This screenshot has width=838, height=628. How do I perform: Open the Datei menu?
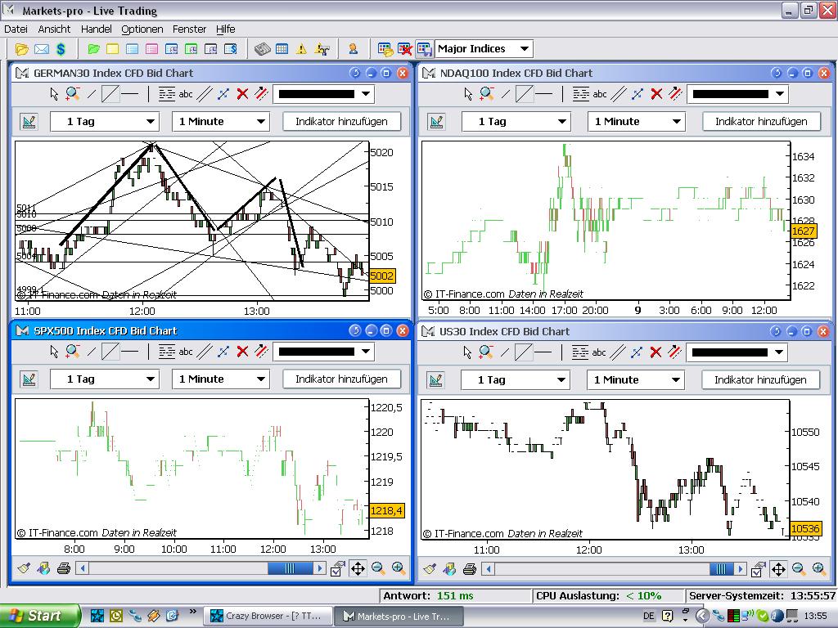pos(16,29)
